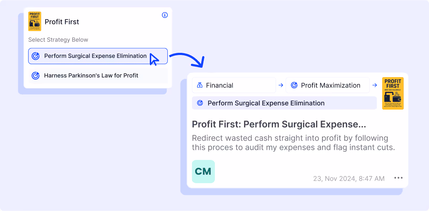
Task: Open the Profit Maximization breadcrumb
Action: click(327, 85)
